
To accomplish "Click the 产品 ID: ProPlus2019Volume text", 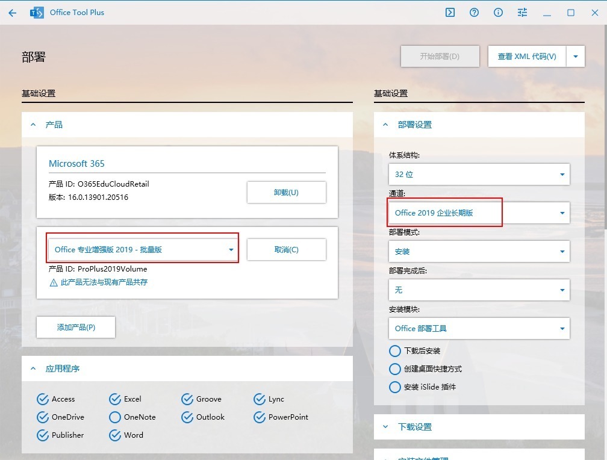I will click(98, 269).
